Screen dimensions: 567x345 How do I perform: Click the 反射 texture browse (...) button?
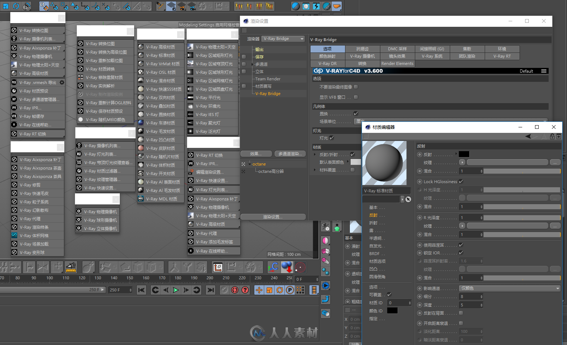555,162
